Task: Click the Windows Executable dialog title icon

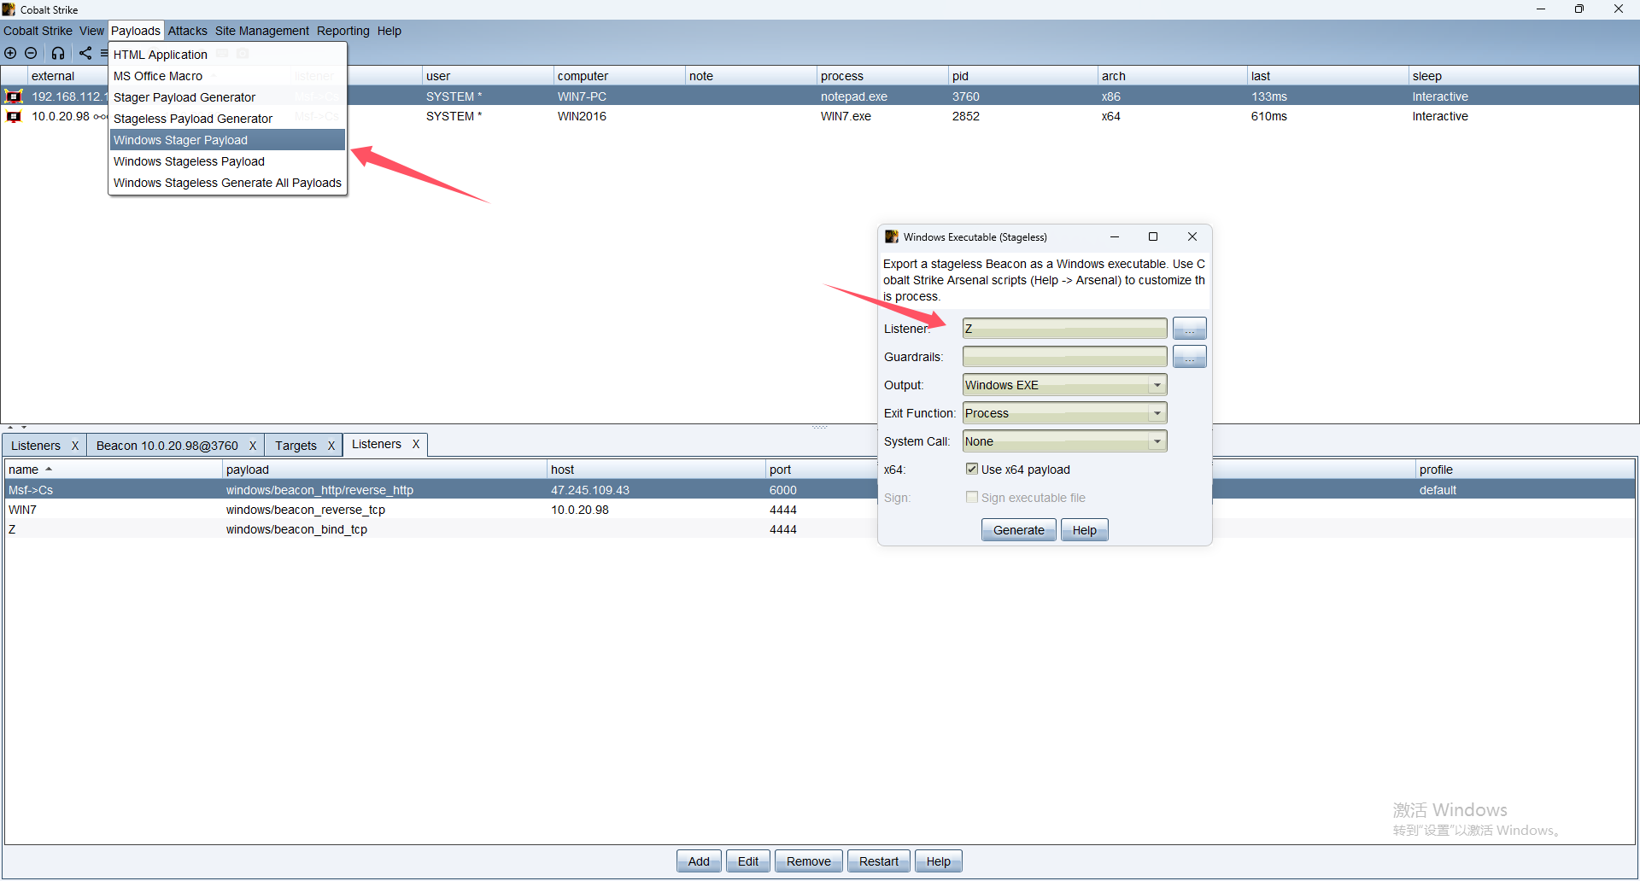Action: point(891,236)
